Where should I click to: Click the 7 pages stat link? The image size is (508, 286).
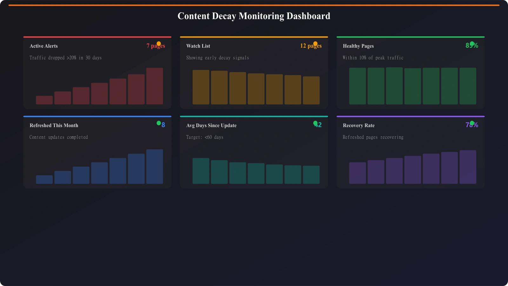pyautogui.click(x=156, y=46)
